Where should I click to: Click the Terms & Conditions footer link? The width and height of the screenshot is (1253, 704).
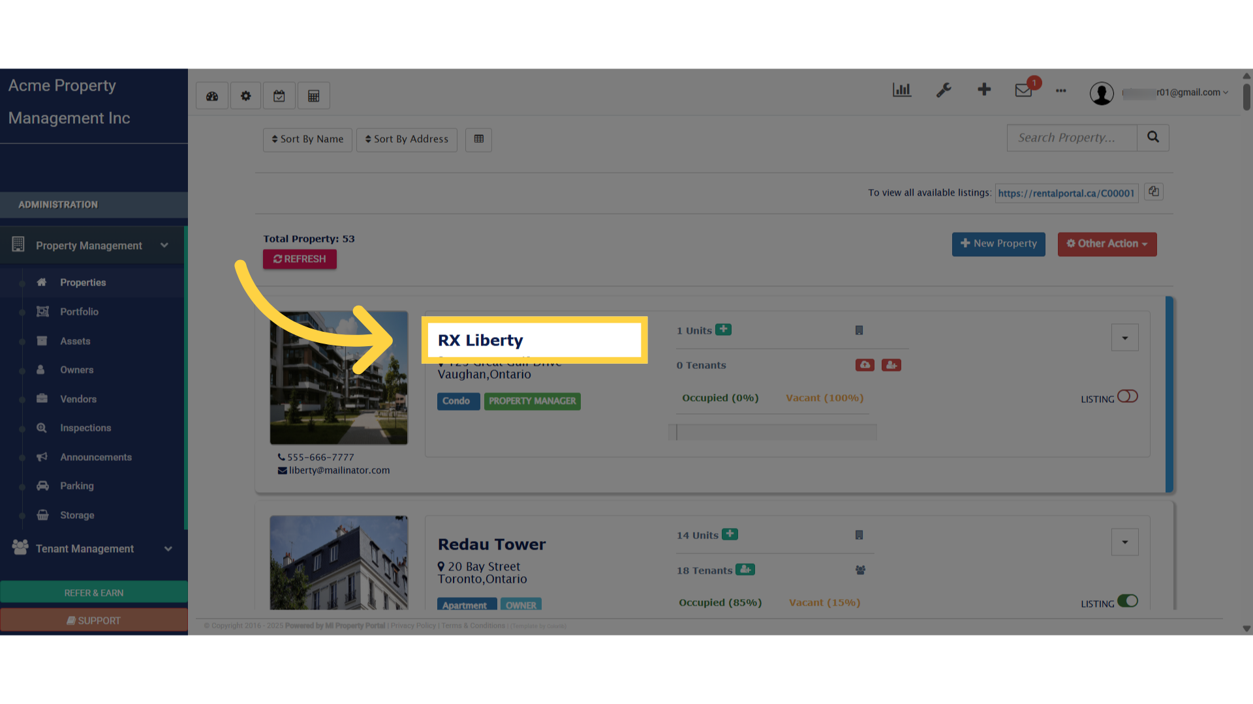click(x=473, y=626)
